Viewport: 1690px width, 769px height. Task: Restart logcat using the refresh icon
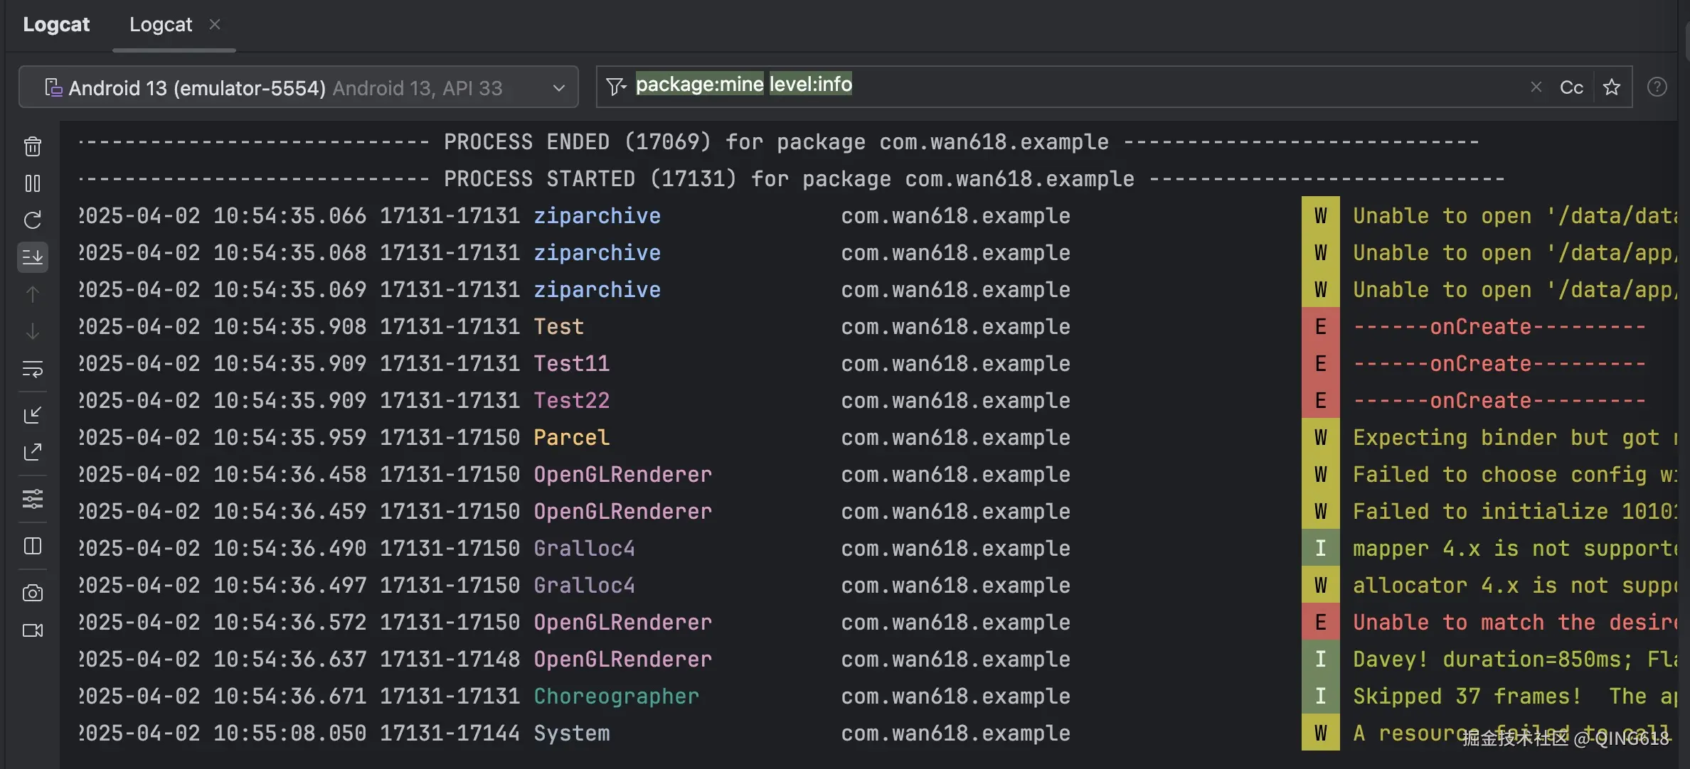pyautogui.click(x=33, y=220)
